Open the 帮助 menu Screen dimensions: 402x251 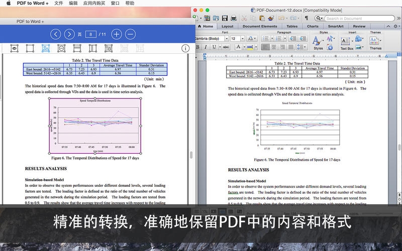coord(130,3)
